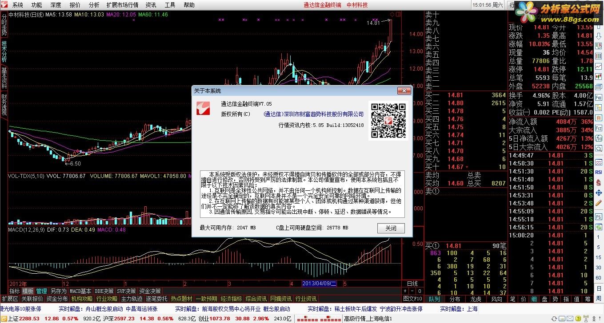This screenshot has width=604, height=323.
Task: Click the QR code image in dialog
Action: point(388,121)
